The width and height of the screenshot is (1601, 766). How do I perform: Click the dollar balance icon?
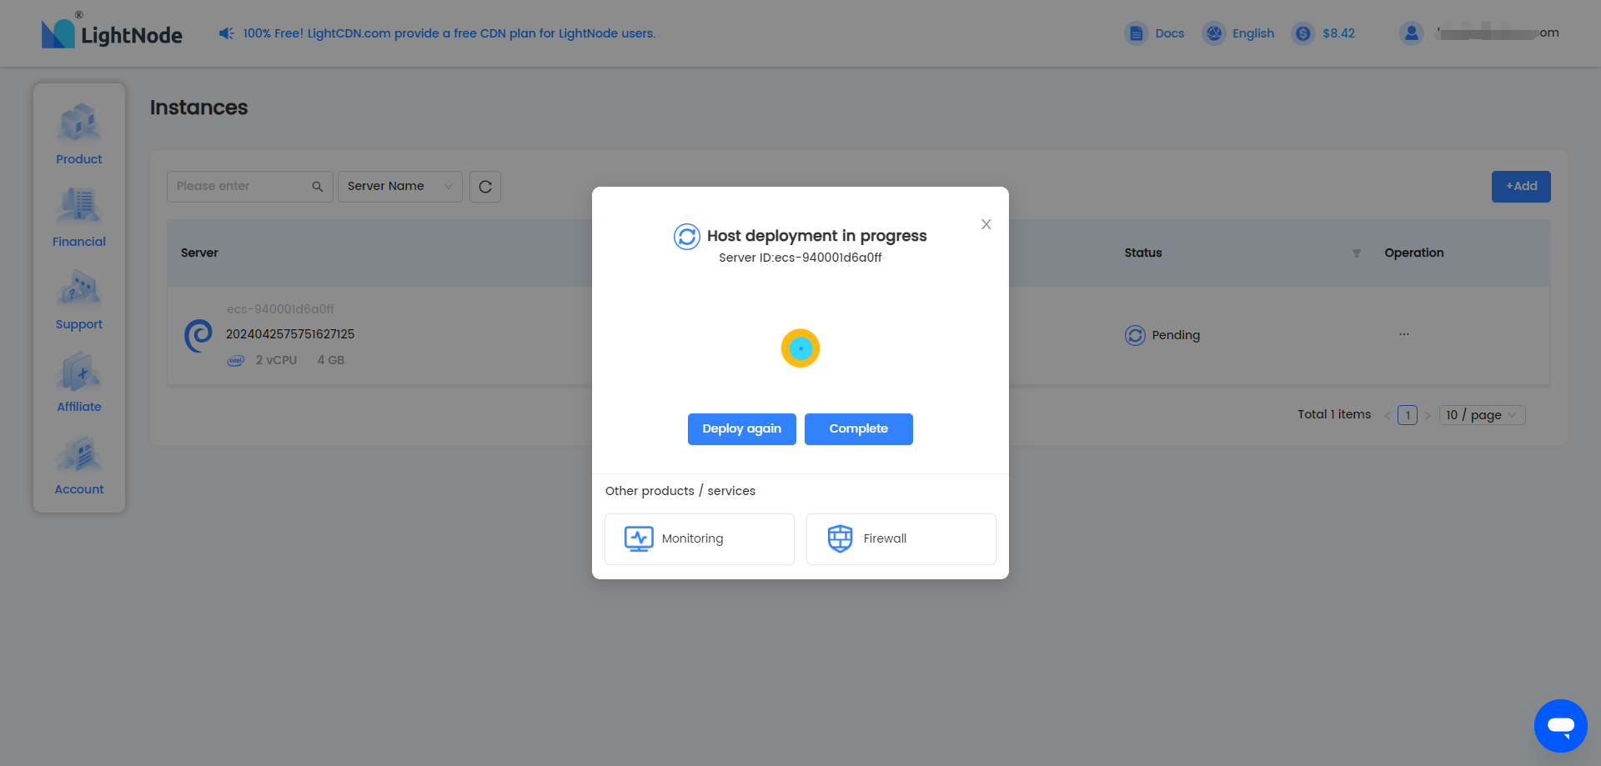point(1303,33)
